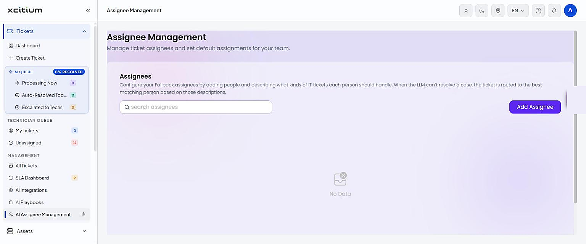Open help question mark icon
The image size is (586, 244).
coord(538,11)
